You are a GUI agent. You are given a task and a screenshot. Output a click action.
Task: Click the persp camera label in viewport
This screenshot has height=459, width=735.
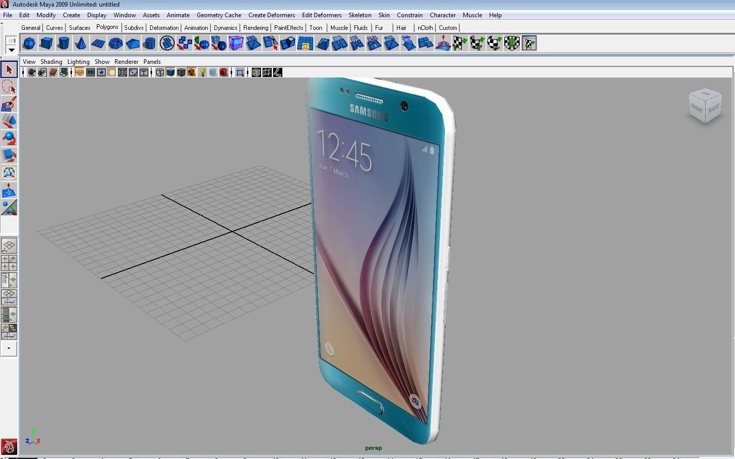(x=373, y=448)
